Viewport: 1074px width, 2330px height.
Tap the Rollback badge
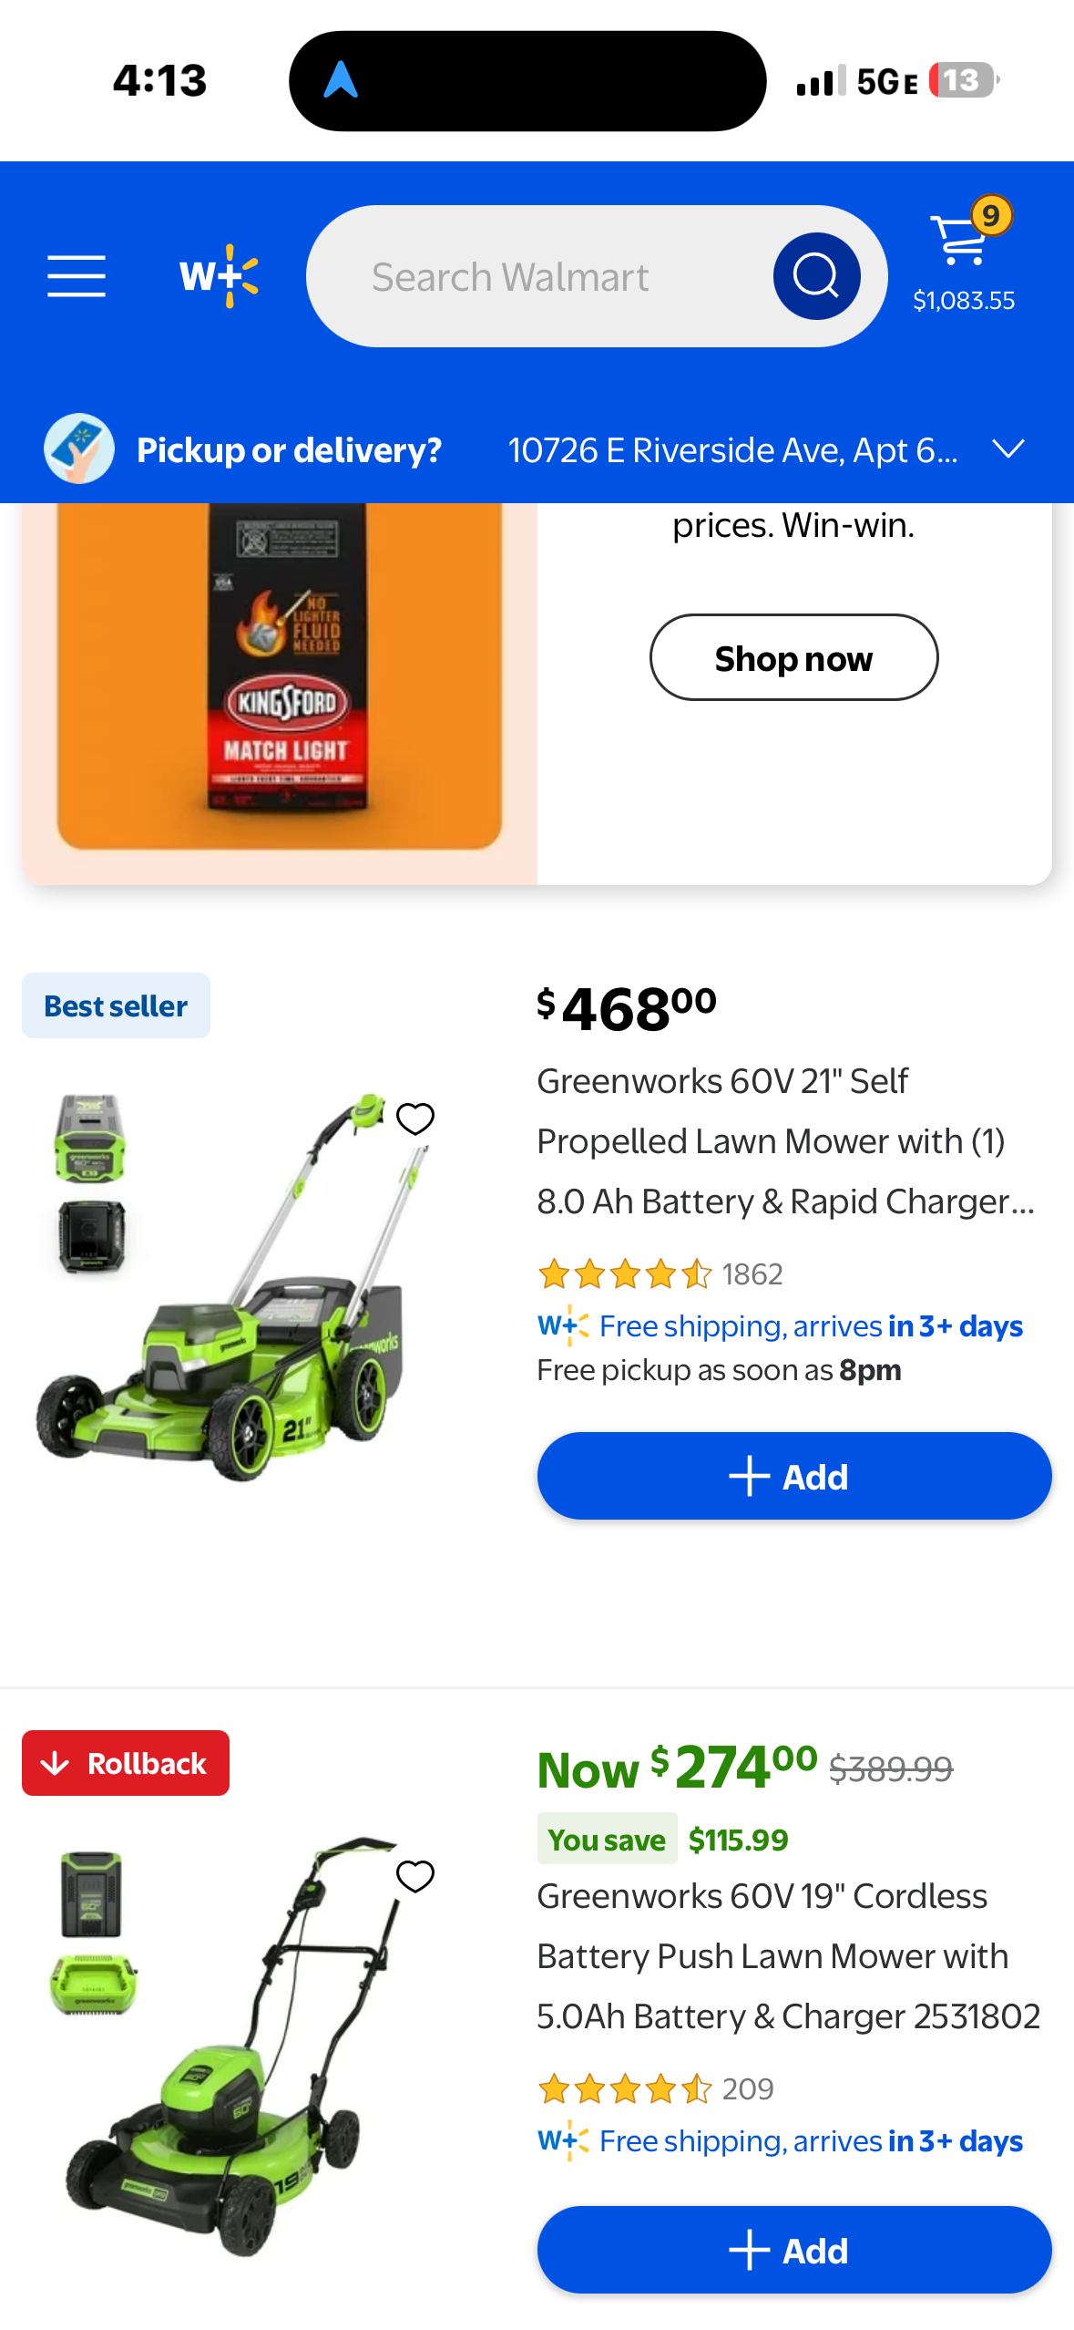click(x=126, y=1763)
